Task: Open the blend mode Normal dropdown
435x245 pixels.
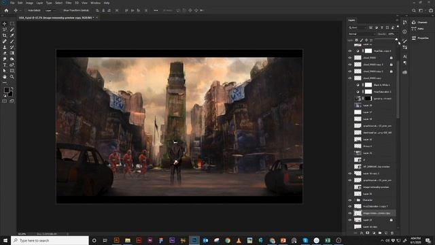Action: coord(362,34)
